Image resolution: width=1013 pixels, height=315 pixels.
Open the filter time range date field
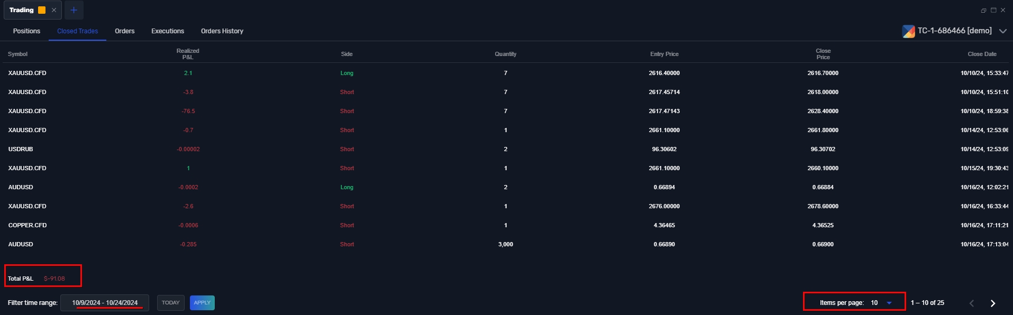coord(105,303)
